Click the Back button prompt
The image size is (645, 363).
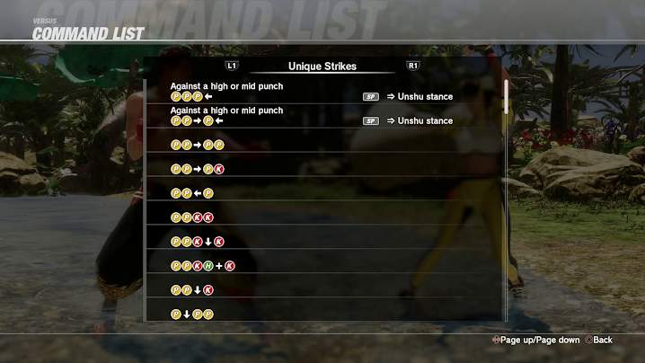(599, 340)
